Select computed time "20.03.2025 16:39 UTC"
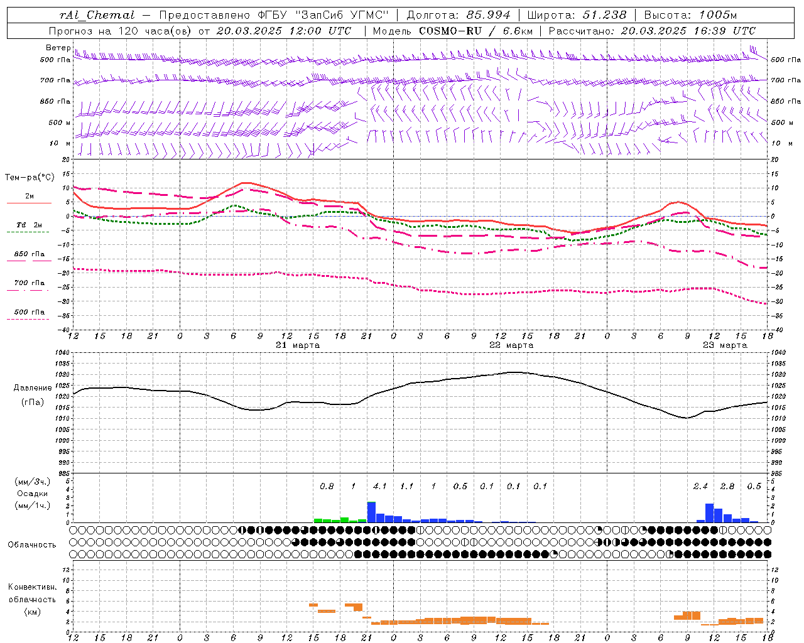The image size is (804, 643). [688, 31]
